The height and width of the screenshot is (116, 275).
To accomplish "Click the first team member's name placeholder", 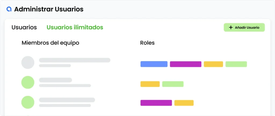I will click(x=75, y=60).
